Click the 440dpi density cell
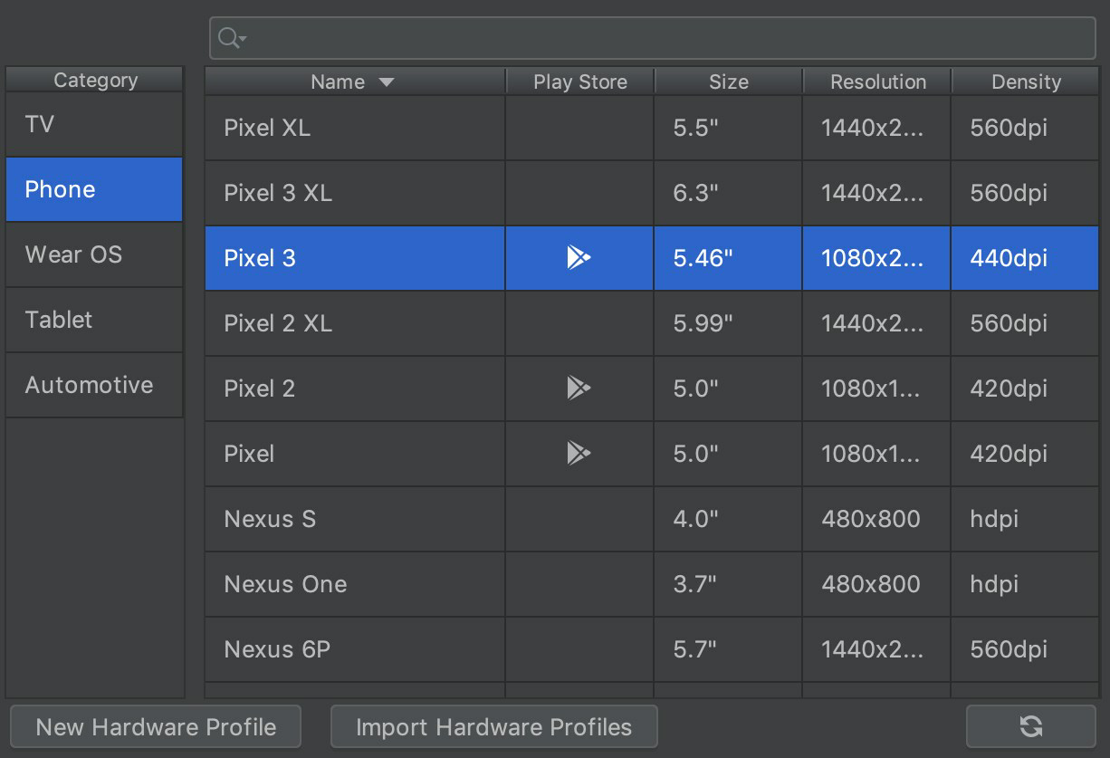 (1025, 258)
